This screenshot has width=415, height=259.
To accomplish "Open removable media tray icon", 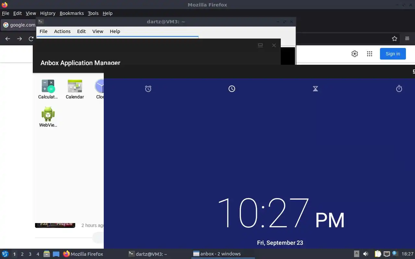I will coord(356,254).
